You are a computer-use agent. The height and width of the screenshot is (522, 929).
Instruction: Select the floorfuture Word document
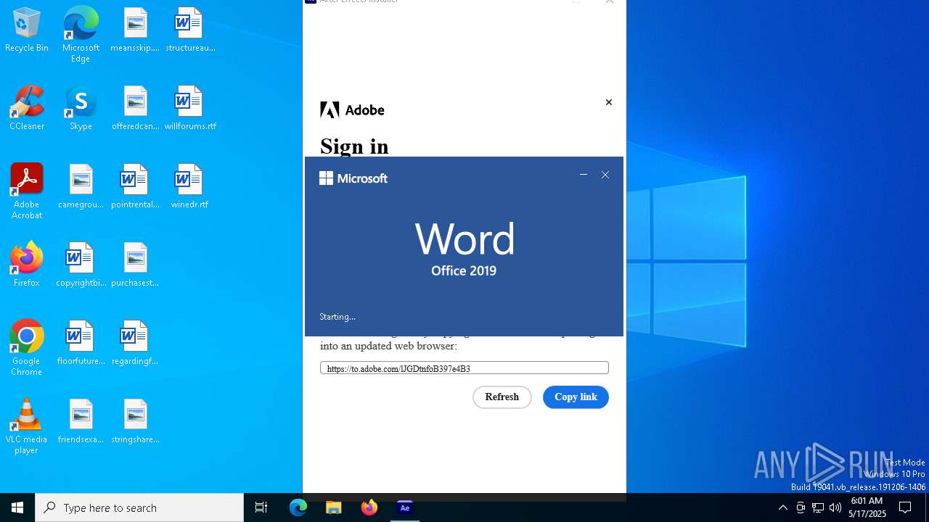[x=81, y=343]
